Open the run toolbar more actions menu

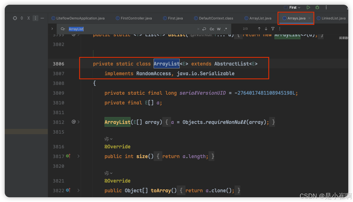click(x=326, y=7)
